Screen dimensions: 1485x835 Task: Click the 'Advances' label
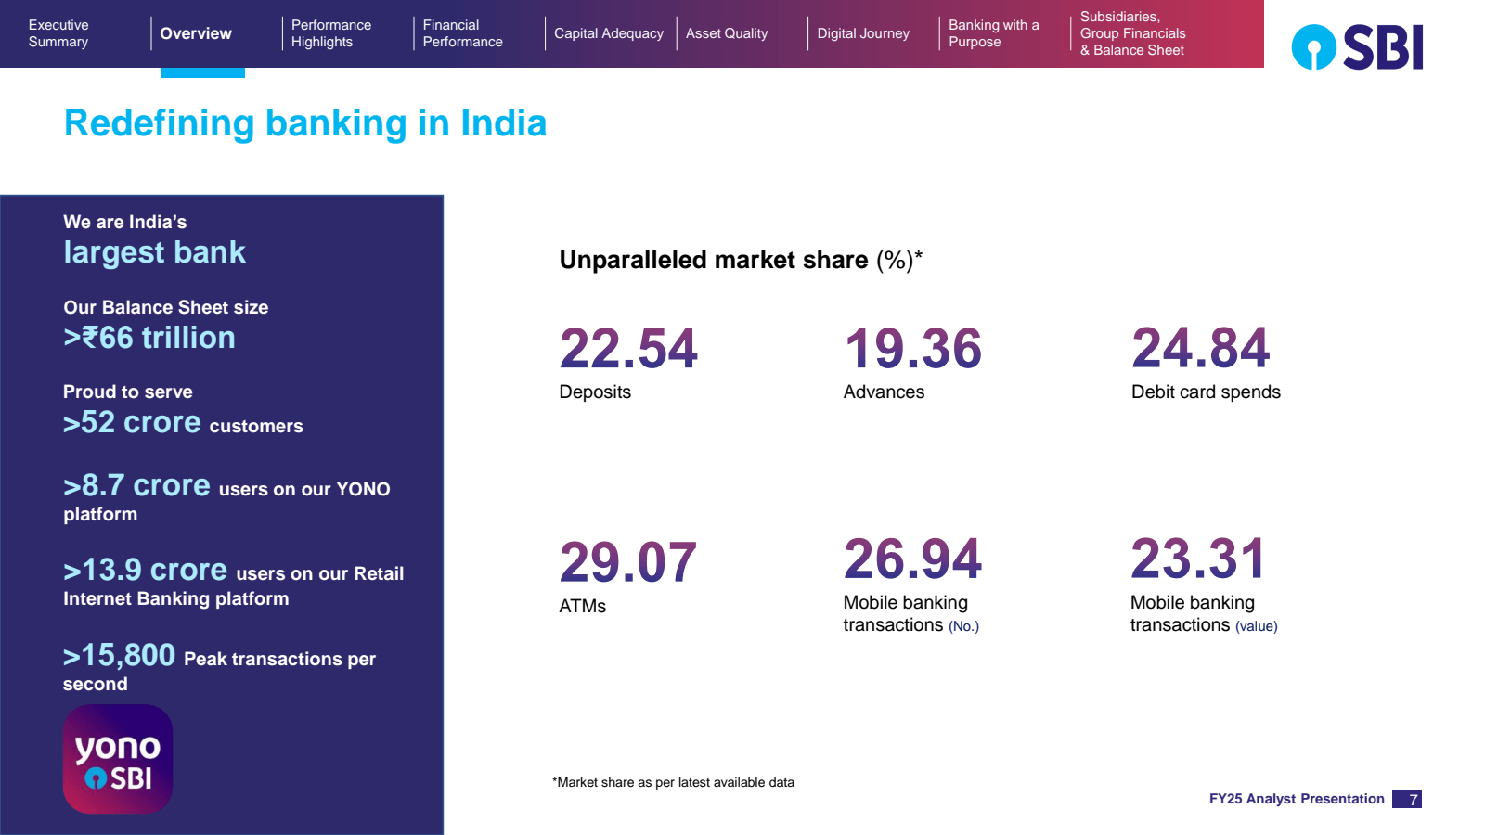coord(884,392)
